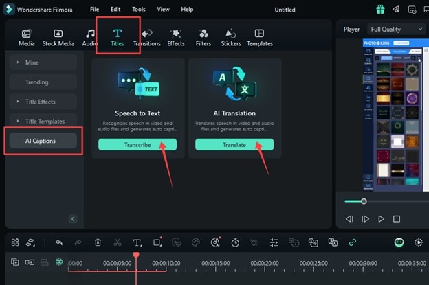Click the AI translation icon in the timeline toolbar
This screenshot has width=429, height=285.
(x=333, y=242)
